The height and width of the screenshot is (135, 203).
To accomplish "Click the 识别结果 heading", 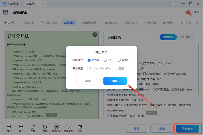I will [114, 37].
